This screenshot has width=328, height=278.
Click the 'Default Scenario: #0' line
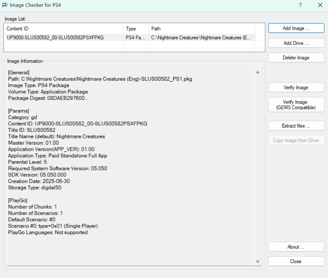[x=31, y=220]
